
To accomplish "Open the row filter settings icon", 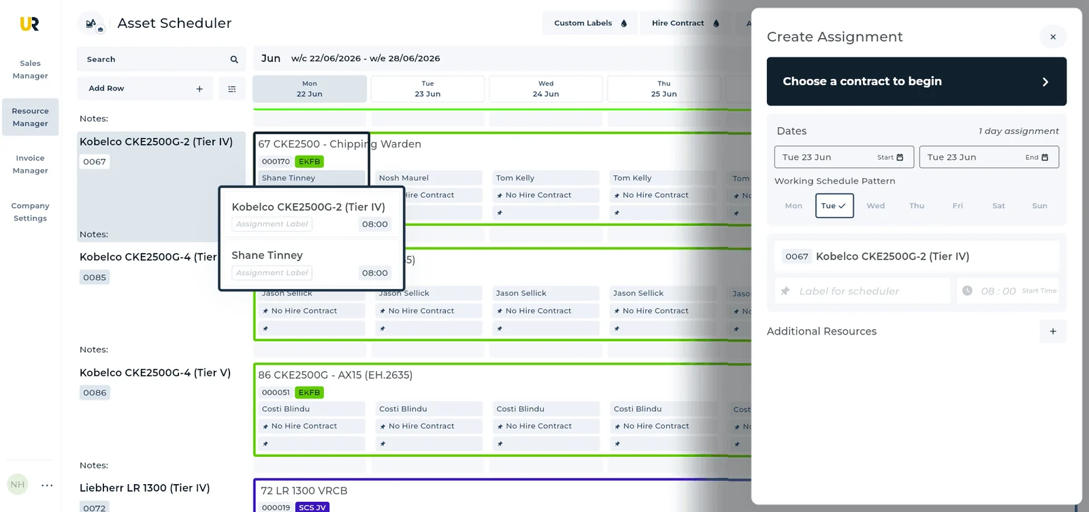I will point(232,89).
